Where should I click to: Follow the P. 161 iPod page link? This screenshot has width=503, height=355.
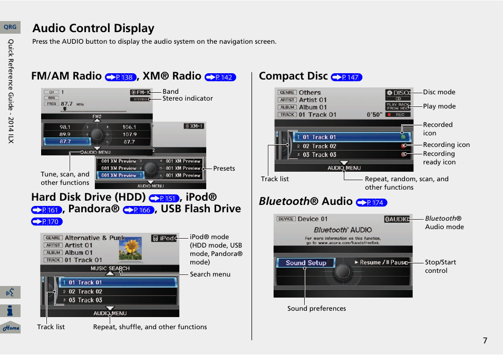pos(46,210)
